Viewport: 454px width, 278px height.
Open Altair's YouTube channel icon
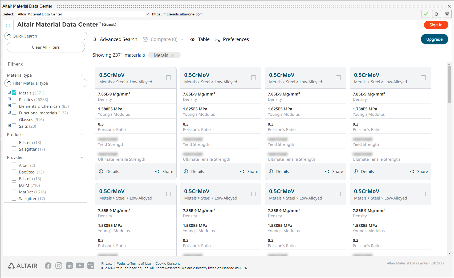(80, 265)
